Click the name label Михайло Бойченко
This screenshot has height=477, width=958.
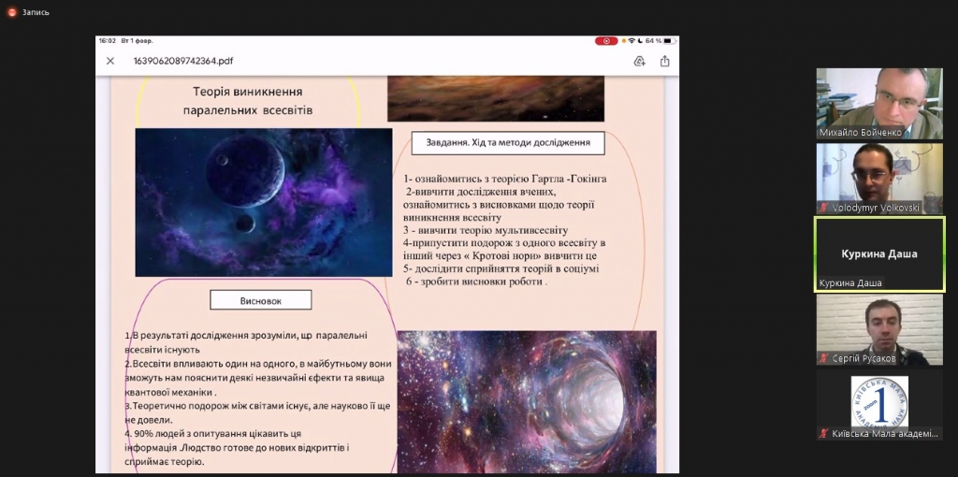point(861,133)
